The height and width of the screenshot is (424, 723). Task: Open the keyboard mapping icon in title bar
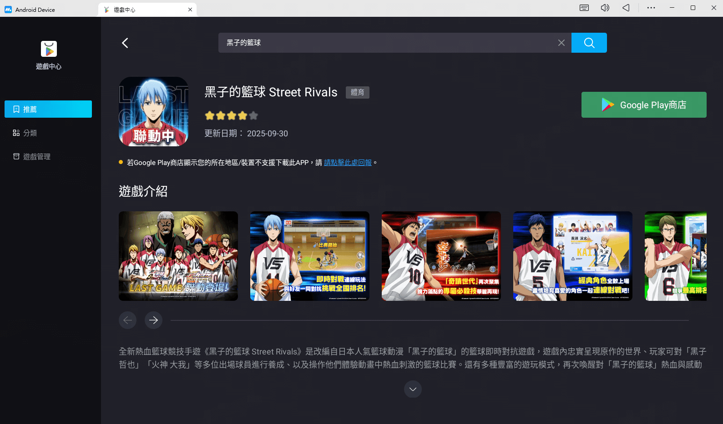pos(584,8)
